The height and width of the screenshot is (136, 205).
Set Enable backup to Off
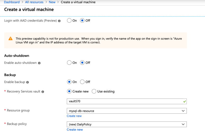82,82
